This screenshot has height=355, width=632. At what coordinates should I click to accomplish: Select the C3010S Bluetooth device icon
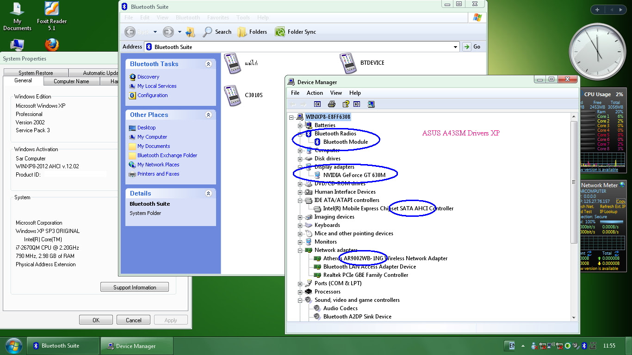click(233, 95)
